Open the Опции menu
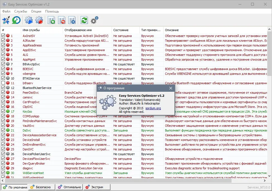 click(36, 11)
